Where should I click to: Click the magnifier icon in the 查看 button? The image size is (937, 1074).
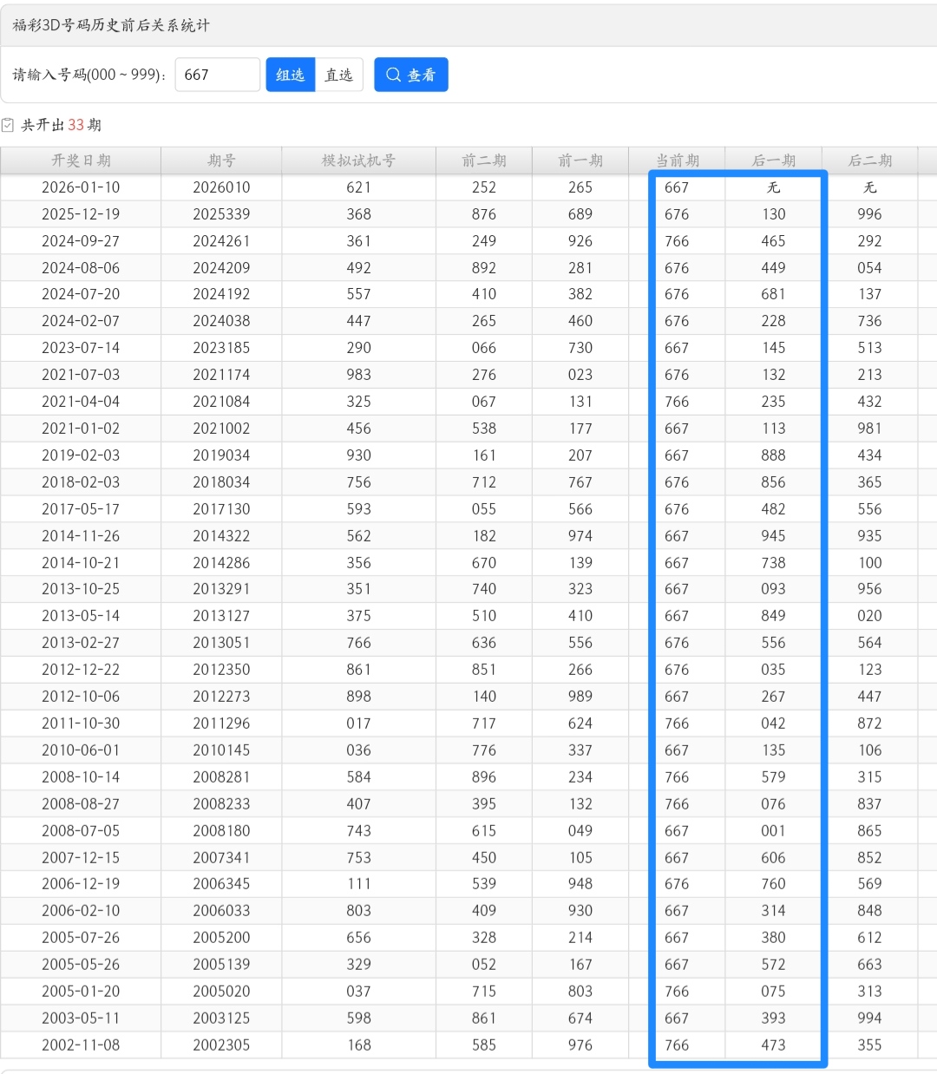pyautogui.click(x=393, y=75)
